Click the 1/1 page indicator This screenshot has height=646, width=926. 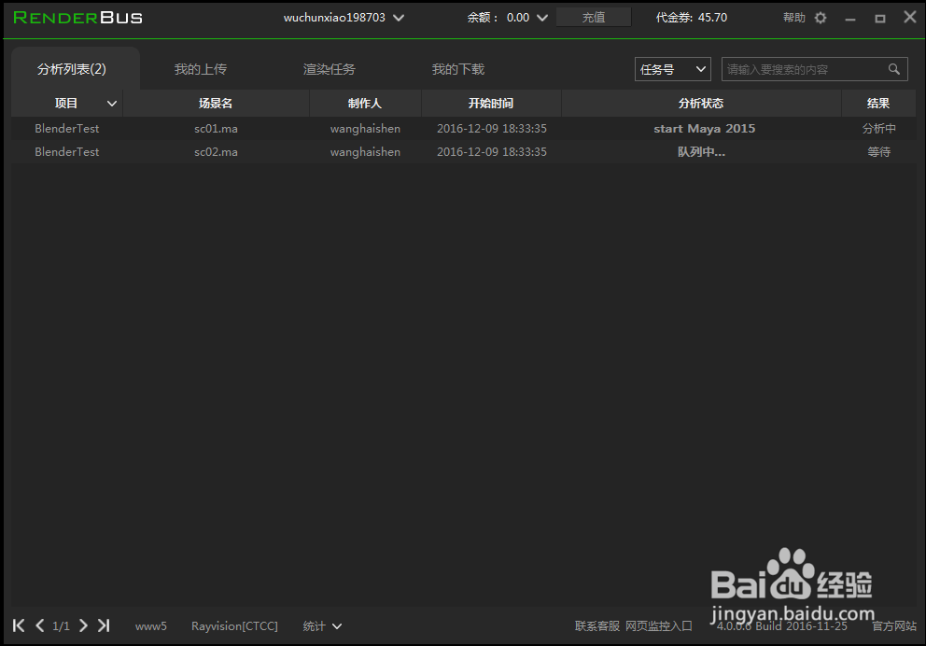61,625
